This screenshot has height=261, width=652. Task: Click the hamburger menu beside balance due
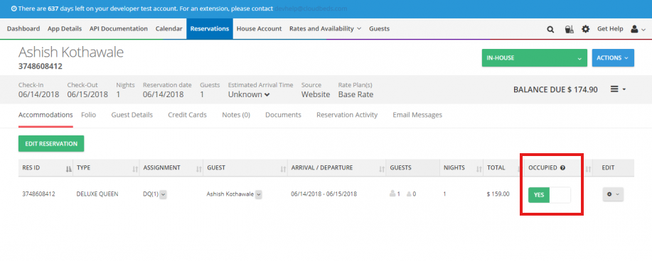618,89
